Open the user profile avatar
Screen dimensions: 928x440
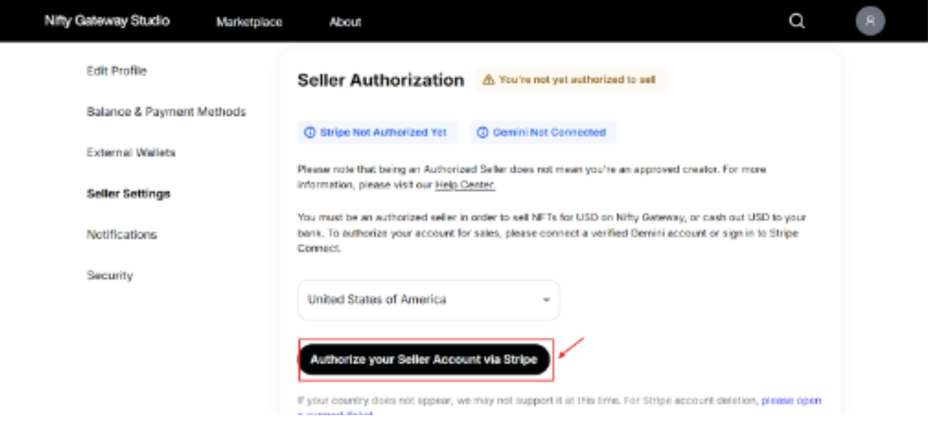[x=870, y=21]
